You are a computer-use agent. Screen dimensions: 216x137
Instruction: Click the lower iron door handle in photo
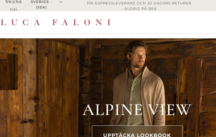click(27, 121)
